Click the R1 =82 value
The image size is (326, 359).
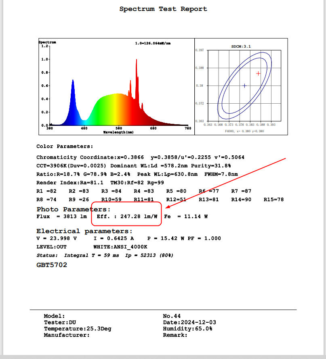point(46,191)
